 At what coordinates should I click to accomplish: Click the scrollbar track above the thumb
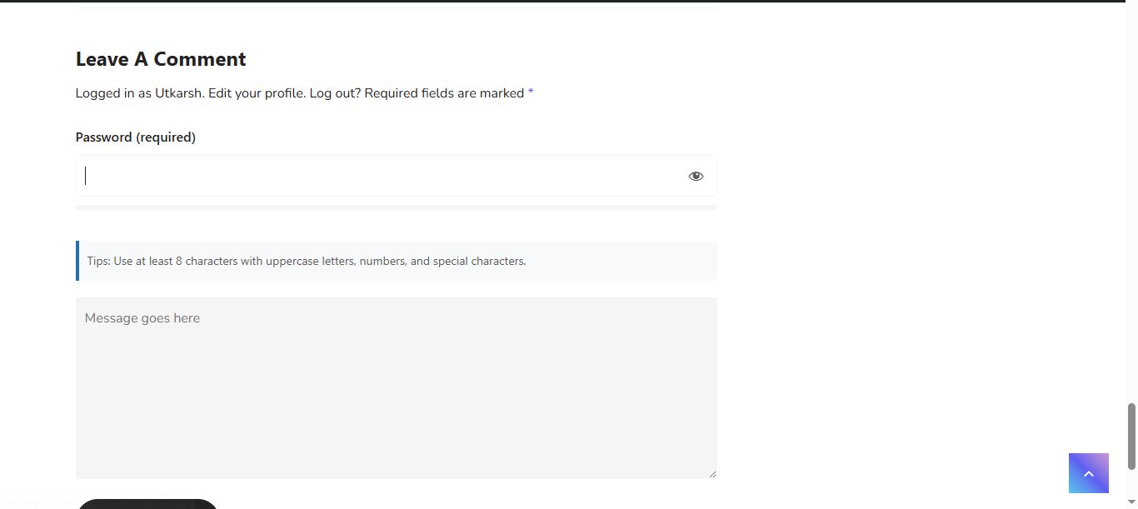[1131, 208]
